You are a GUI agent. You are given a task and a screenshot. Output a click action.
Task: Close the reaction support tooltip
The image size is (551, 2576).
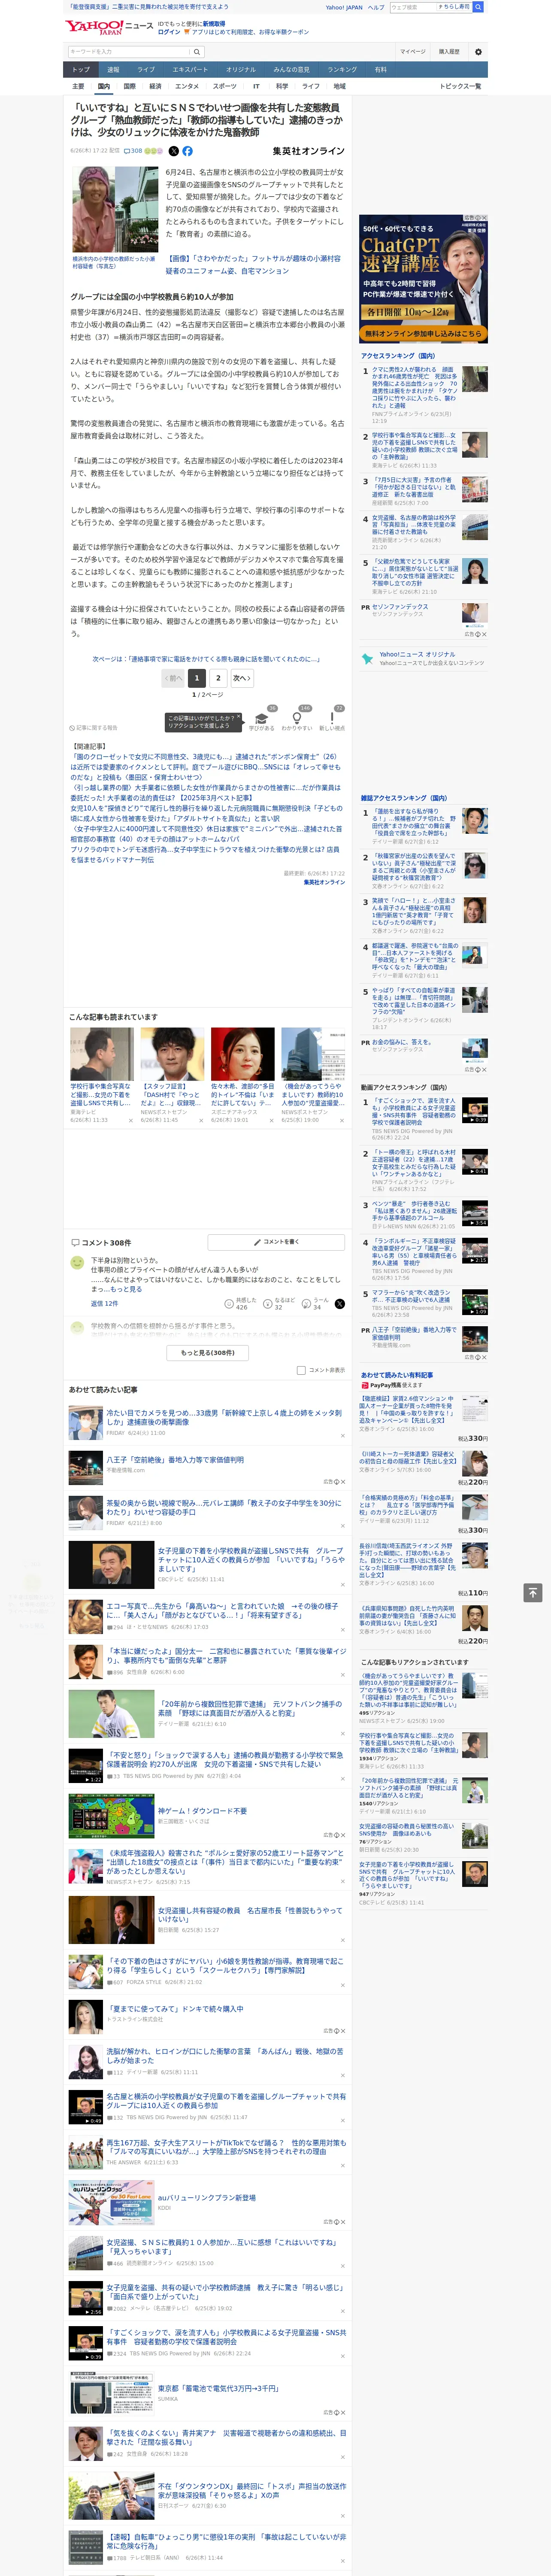point(239,718)
